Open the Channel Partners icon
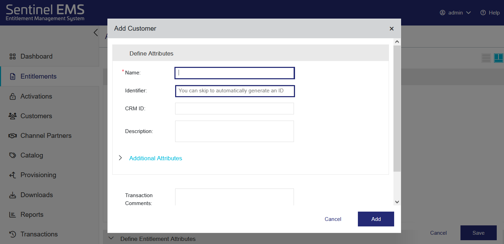 coord(12,135)
